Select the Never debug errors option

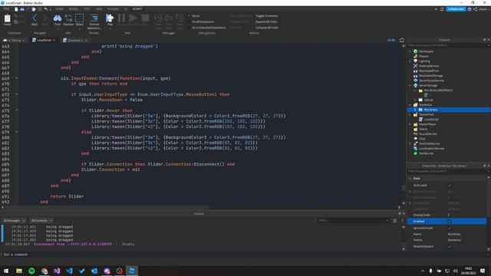(x=196, y=15)
